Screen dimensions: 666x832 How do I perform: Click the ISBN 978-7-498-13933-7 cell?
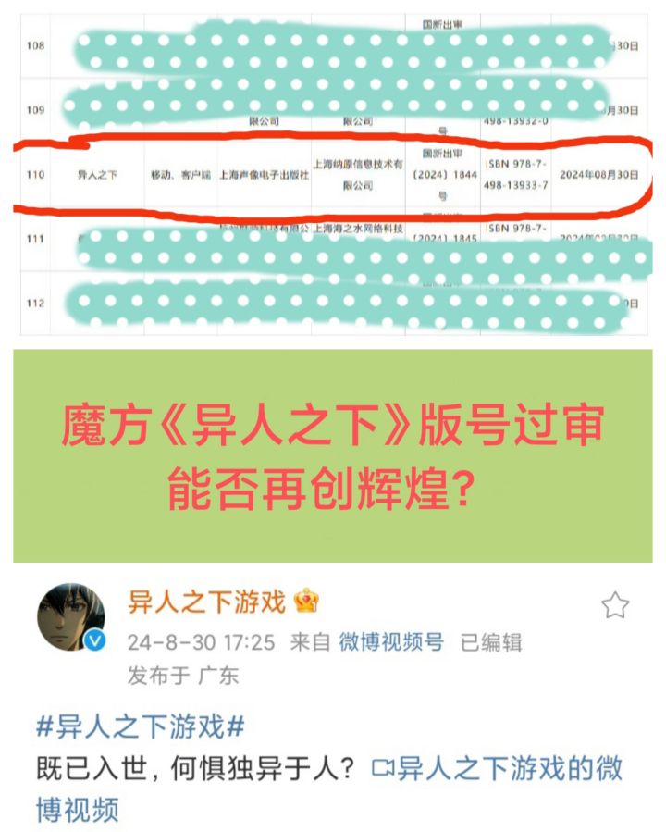point(515,175)
